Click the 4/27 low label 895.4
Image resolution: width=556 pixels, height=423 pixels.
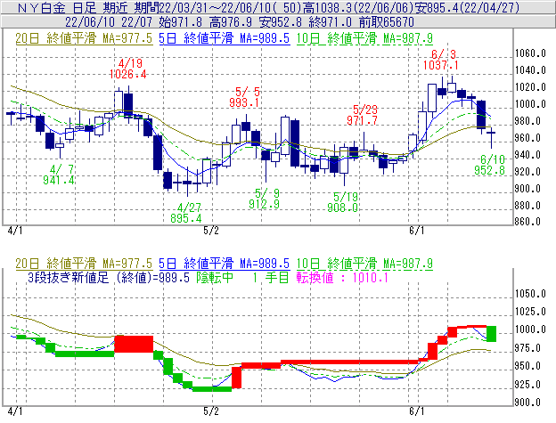[186, 218]
